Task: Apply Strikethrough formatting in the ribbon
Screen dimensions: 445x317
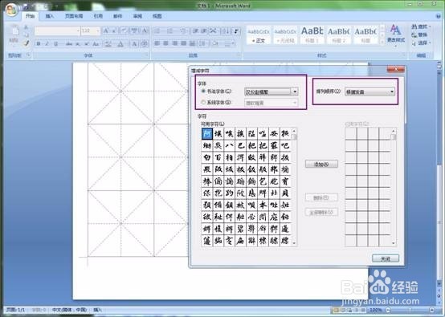Action: point(68,43)
